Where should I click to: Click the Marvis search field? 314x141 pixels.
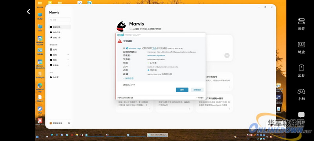click(60, 20)
